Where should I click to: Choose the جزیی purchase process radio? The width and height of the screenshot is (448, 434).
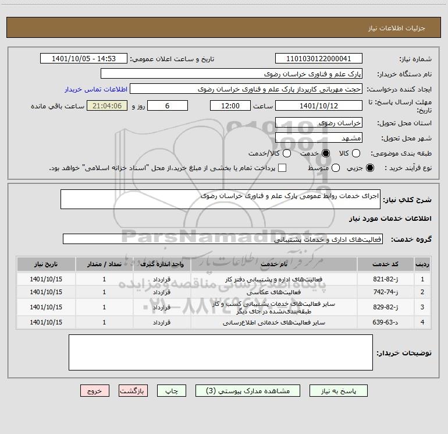(369, 168)
